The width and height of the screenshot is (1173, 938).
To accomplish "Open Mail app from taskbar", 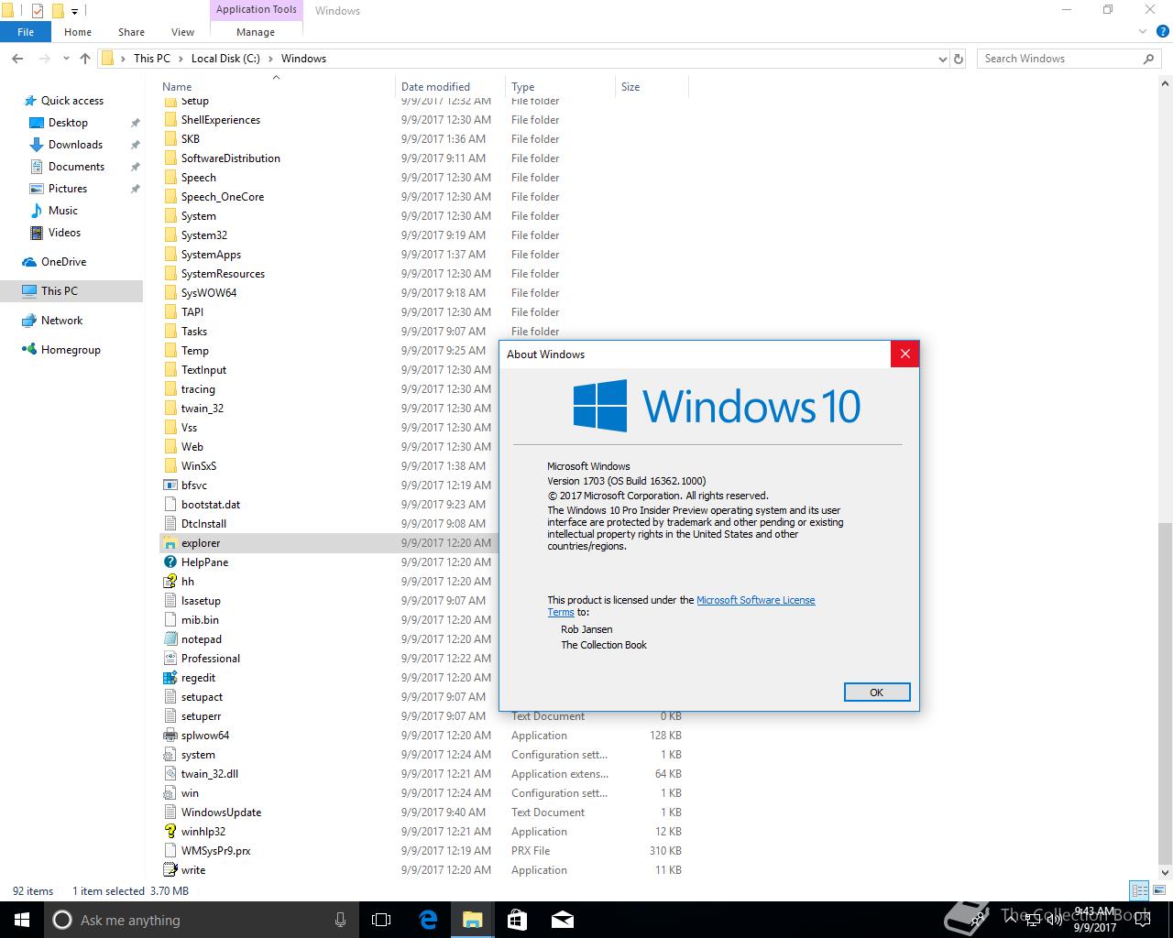I will pyautogui.click(x=562, y=920).
